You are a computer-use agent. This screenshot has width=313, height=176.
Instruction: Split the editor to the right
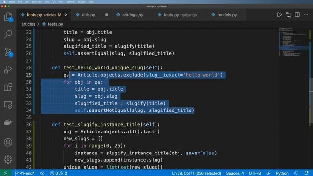click(x=297, y=15)
